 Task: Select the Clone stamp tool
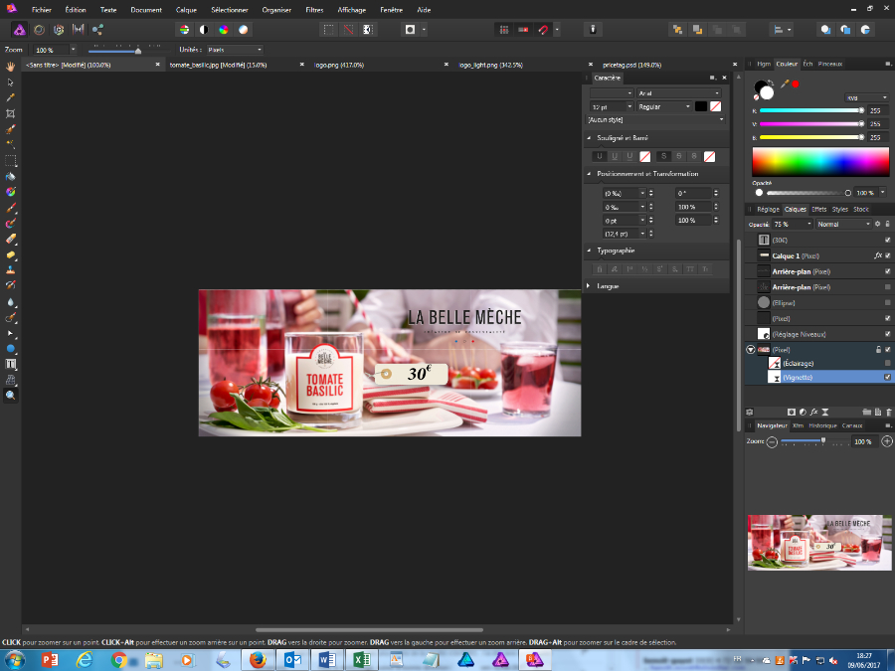tap(10, 269)
